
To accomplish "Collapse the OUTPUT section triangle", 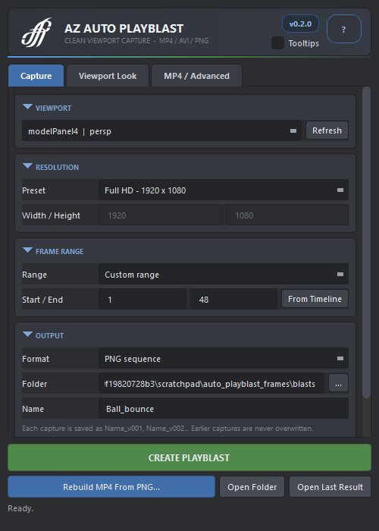I will (x=27, y=335).
